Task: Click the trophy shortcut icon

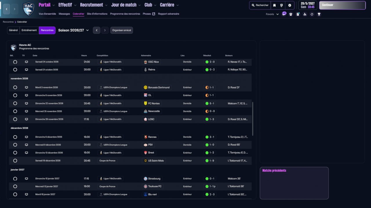Action: coord(319,14)
